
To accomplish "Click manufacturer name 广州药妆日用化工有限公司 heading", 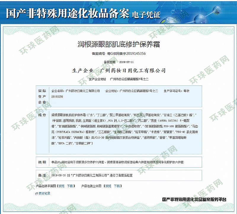I will click(133, 71).
